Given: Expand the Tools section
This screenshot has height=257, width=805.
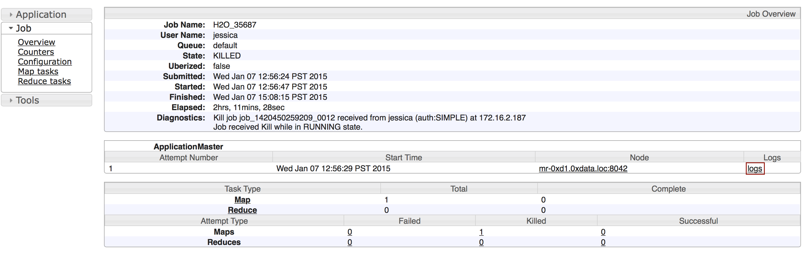Looking at the screenshot, I should 28,100.
